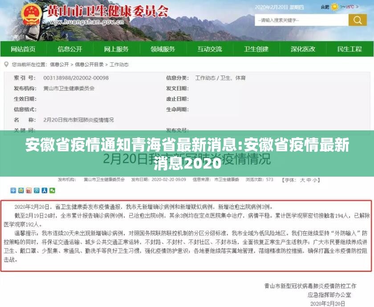Share to Qzone via star icon
This screenshot has width=374, height=307.
coord(21,190)
